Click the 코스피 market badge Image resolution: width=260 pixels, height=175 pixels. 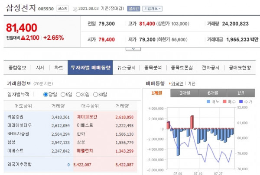pos(63,9)
